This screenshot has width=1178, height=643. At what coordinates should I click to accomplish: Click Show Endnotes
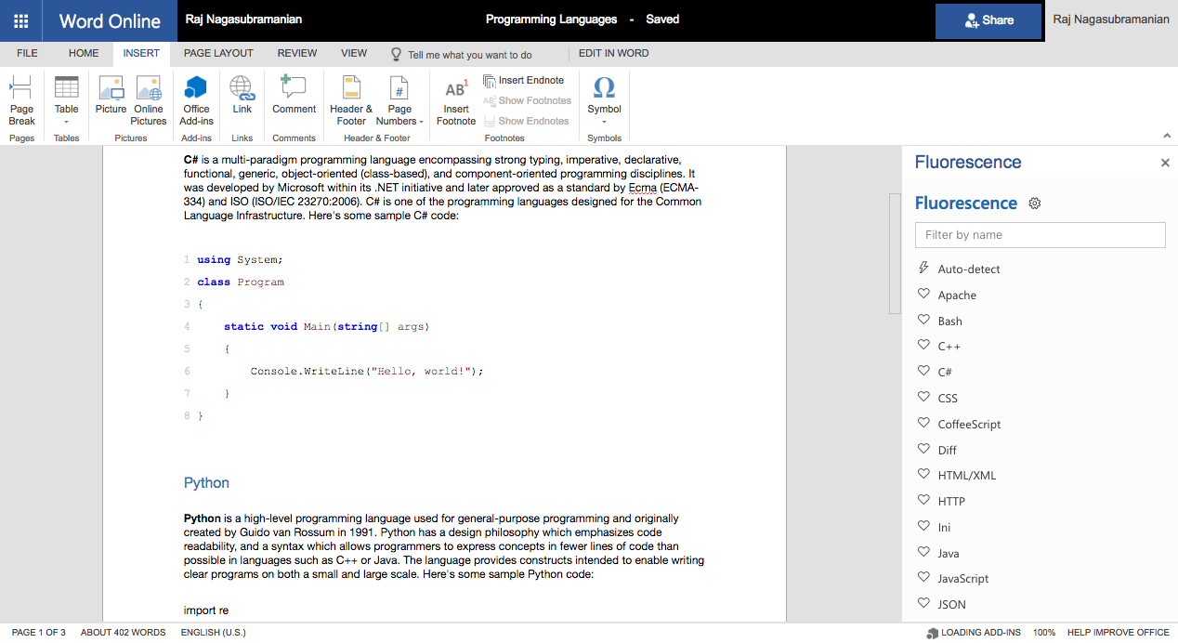click(x=525, y=121)
